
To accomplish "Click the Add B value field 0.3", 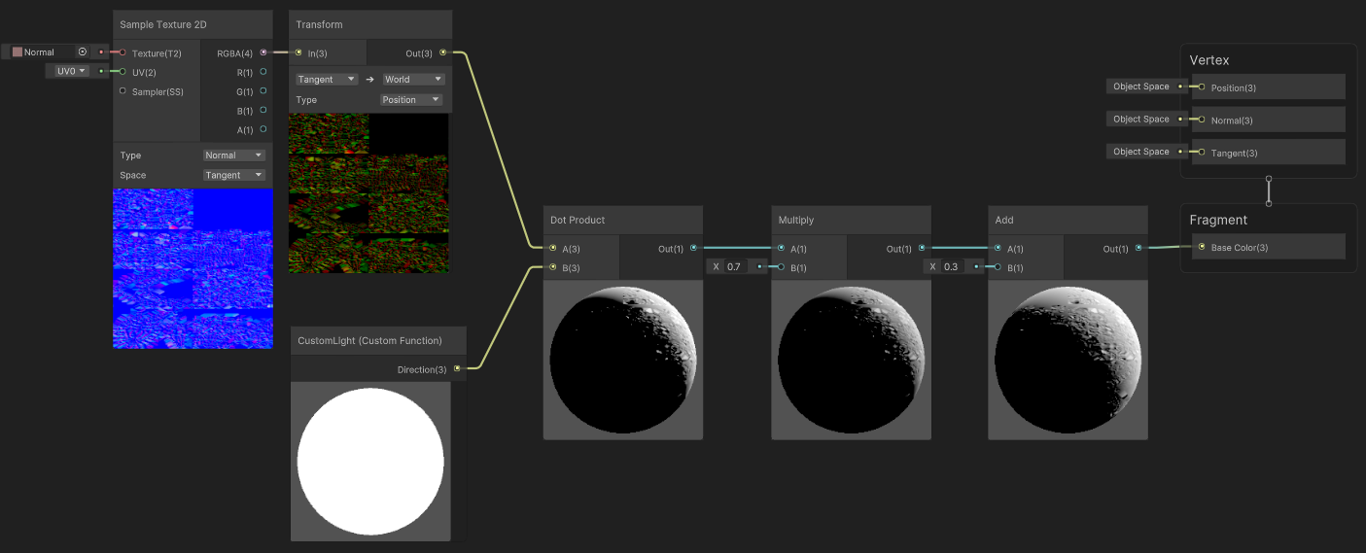I will [x=953, y=266].
